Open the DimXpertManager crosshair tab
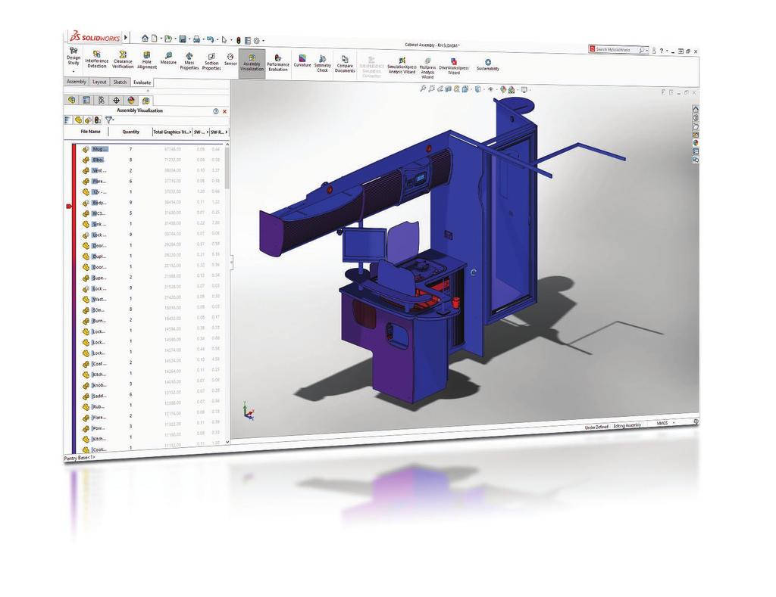Viewport: 776px width, 597px height. (116, 101)
